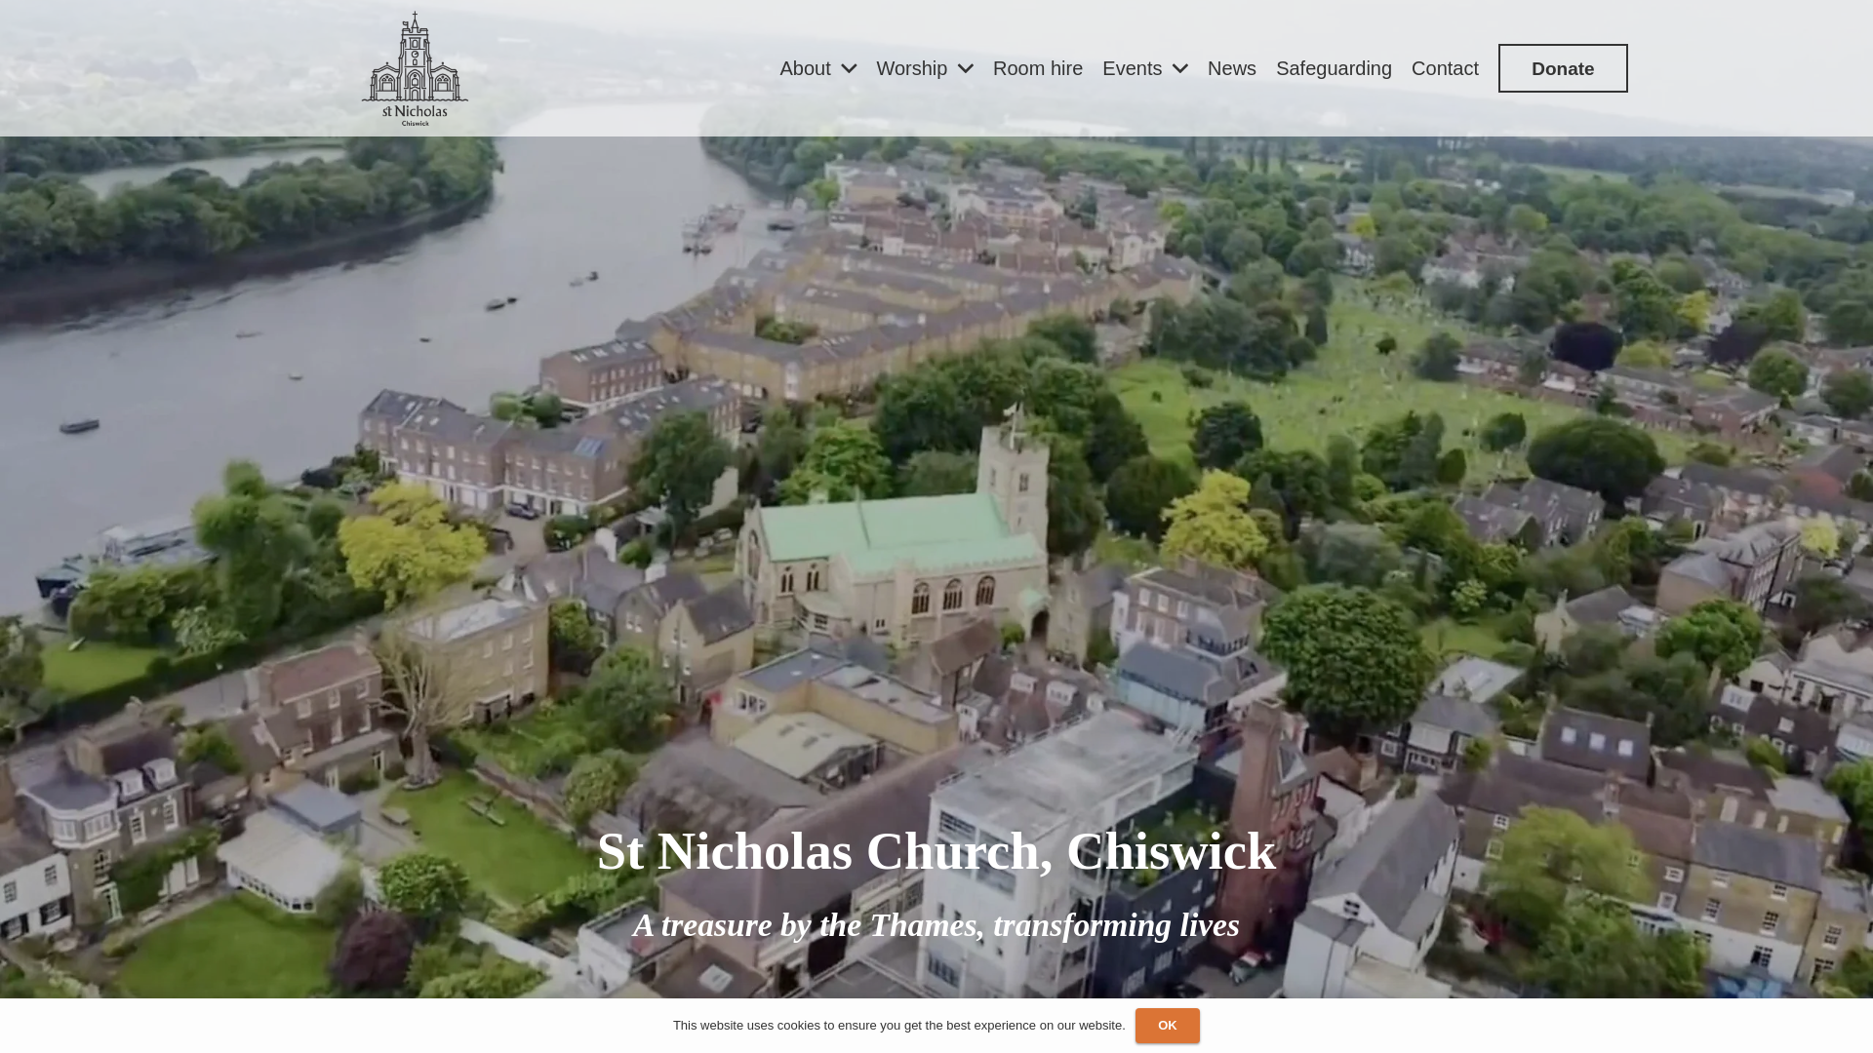Click the heading St Nicholas Church, Chiswick
The width and height of the screenshot is (1873, 1053).
pyautogui.click(x=936, y=851)
